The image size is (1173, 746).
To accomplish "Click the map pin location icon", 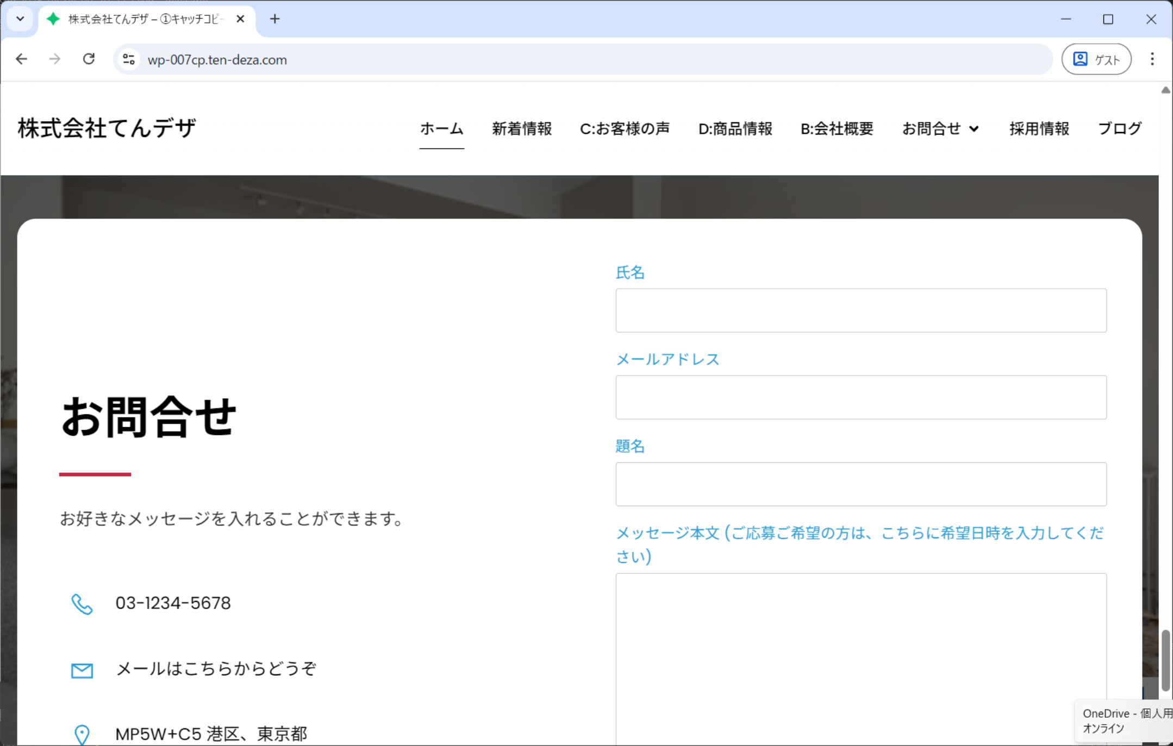I will click(x=82, y=734).
